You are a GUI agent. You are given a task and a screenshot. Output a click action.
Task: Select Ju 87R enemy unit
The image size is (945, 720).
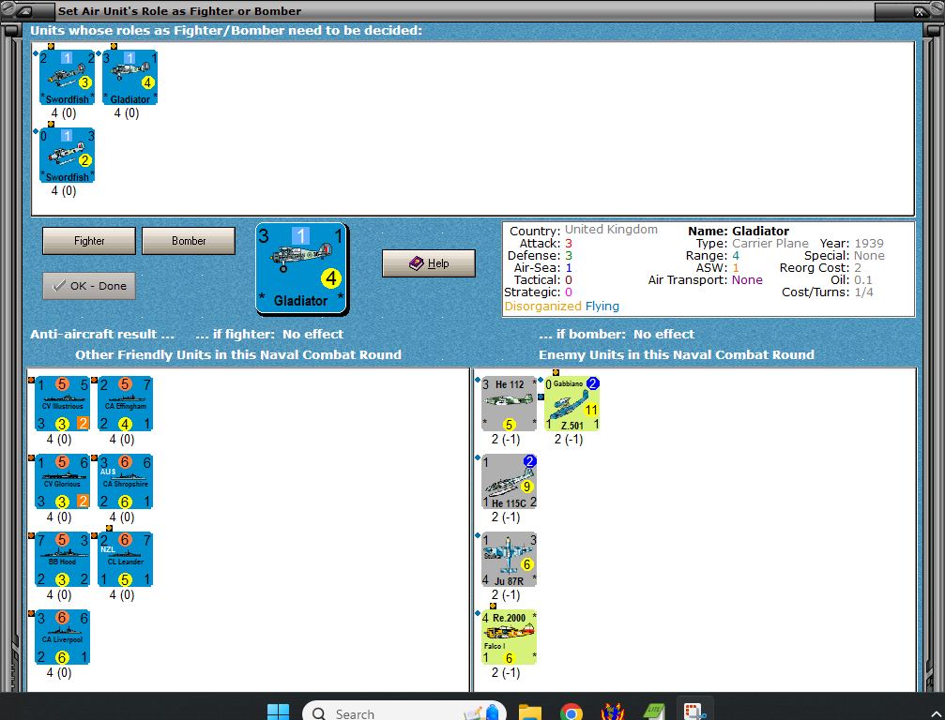[x=509, y=560]
